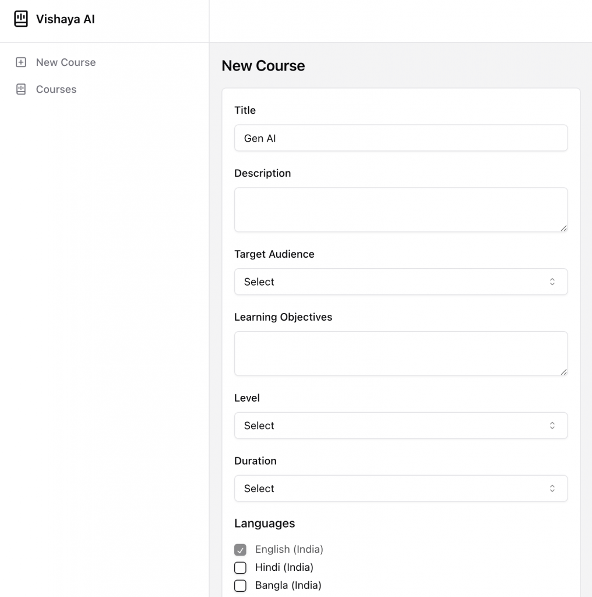Click the New Course page heading
592x597 pixels.
point(263,66)
